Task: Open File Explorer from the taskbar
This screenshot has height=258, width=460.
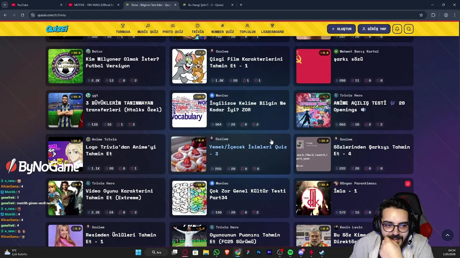Action: point(206,252)
